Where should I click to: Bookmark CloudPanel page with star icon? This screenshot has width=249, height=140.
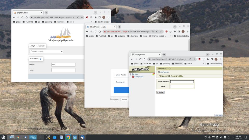pyautogui.click(x=161, y=31)
